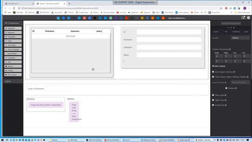The image size is (252, 142).
Task: Select the black toolbar square
Action: (x=95, y=18)
